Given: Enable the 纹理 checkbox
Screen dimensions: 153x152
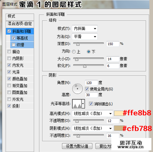Looking at the screenshot, I should click(13, 45).
